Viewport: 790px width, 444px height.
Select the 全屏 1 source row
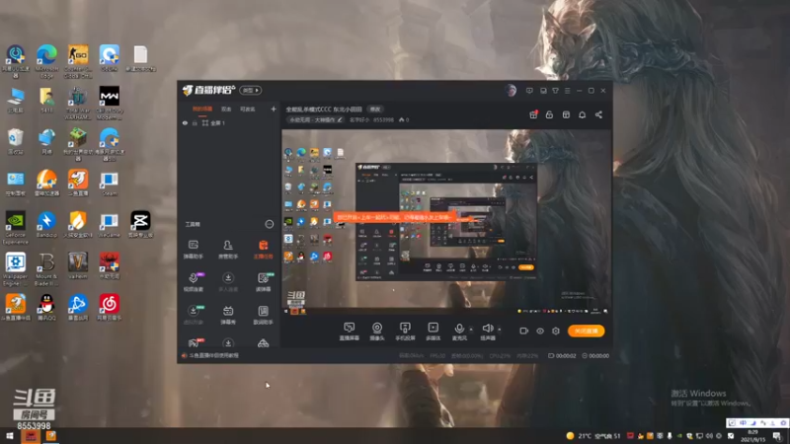pos(229,122)
